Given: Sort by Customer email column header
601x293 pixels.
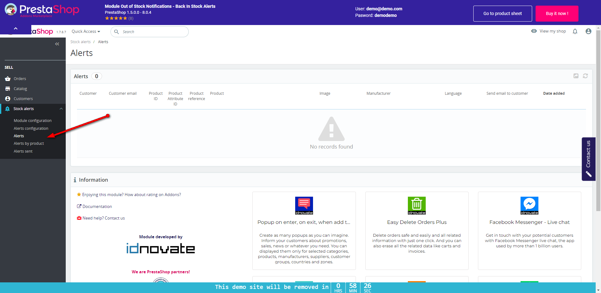Looking at the screenshot, I should pyautogui.click(x=123, y=93).
